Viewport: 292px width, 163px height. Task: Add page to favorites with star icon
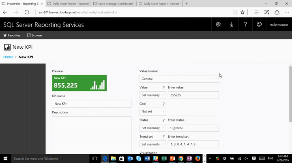coord(242,13)
